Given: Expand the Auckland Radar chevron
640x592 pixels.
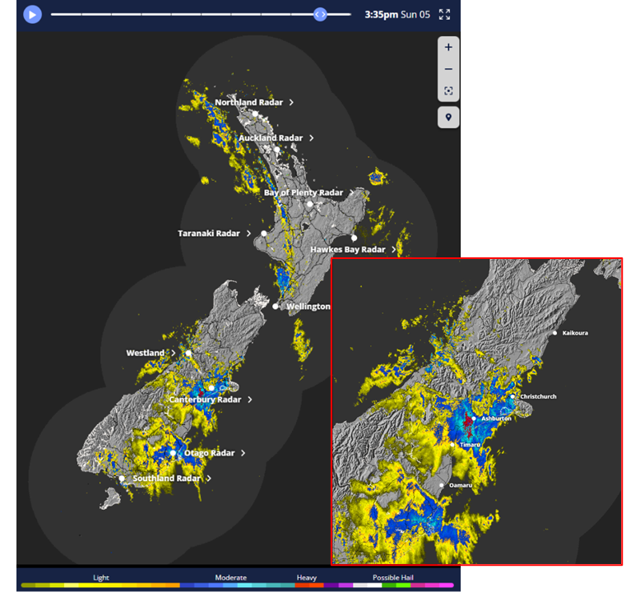Looking at the screenshot, I should (x=312, y=138).
